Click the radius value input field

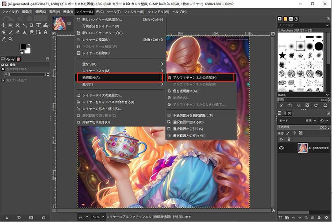tap(27, 74)
